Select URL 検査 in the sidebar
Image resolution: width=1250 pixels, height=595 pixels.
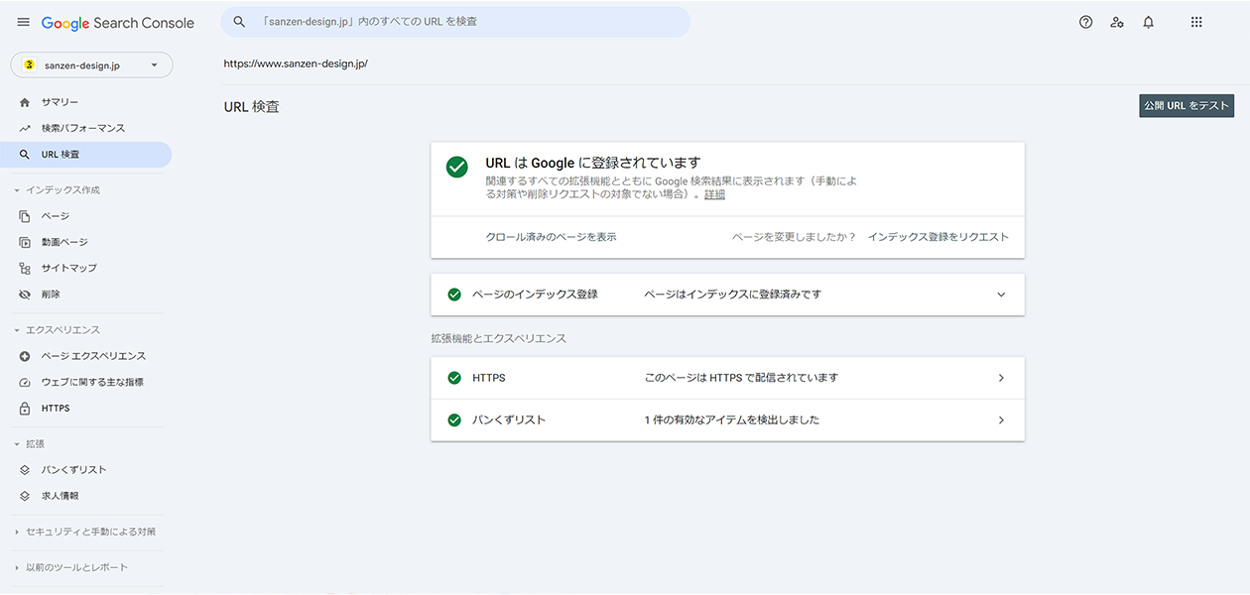pos(86,154)
